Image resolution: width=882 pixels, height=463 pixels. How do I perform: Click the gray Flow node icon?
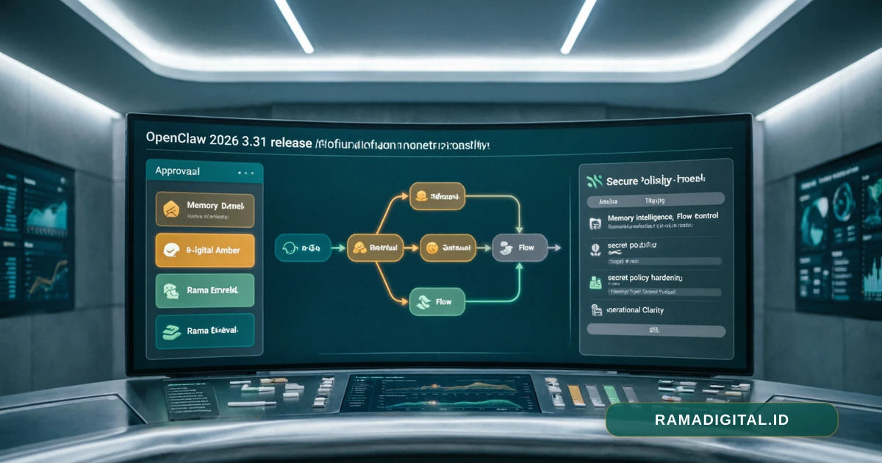(506, 248)
